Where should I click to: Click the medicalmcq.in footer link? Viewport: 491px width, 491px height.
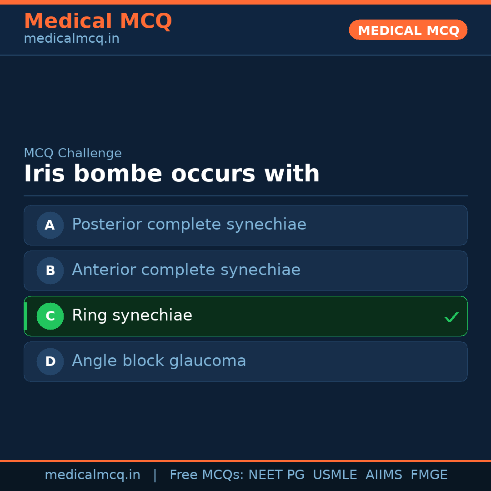93,475
